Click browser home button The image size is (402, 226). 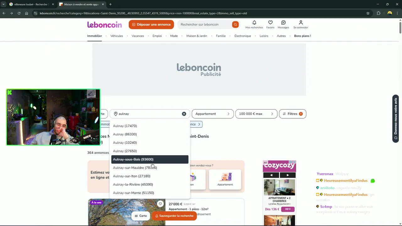pyautogui.click(x=26, y=13)
